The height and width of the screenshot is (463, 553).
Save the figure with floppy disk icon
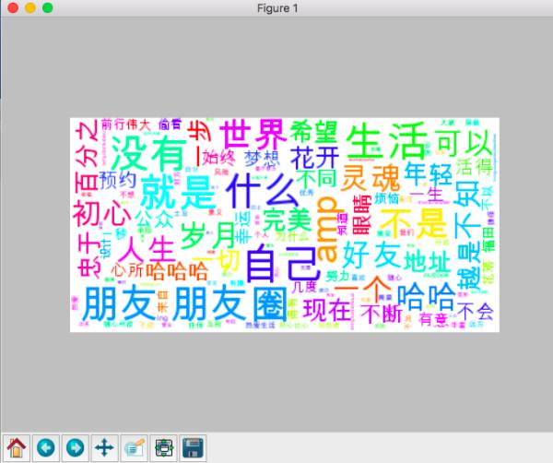coord(193,448)
